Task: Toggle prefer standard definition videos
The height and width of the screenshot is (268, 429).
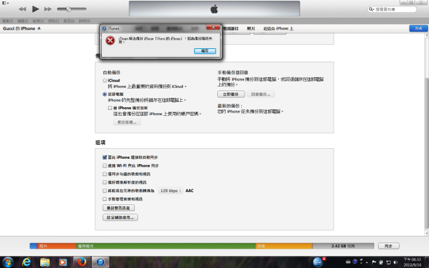Action: [105, 182]
